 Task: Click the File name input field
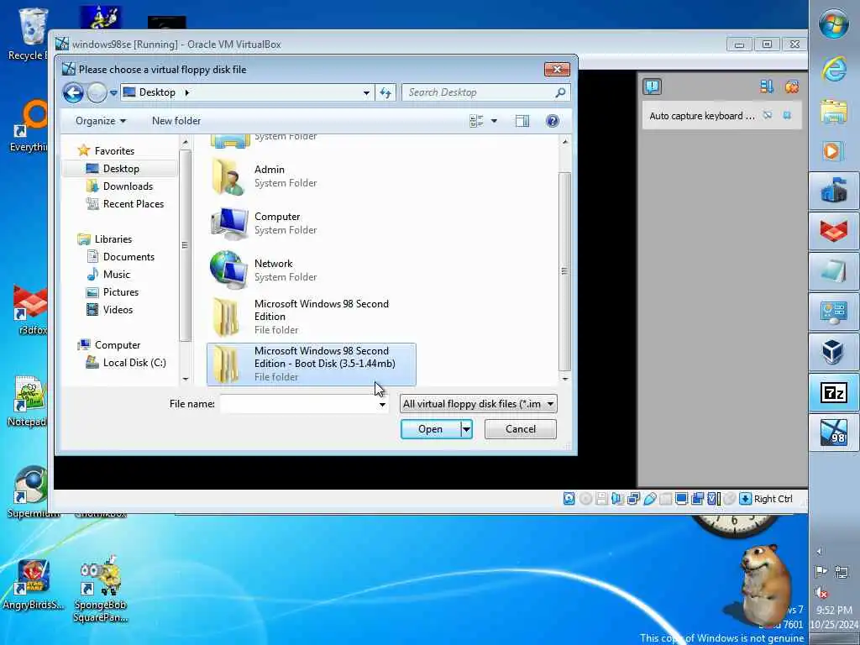[298, 404]
